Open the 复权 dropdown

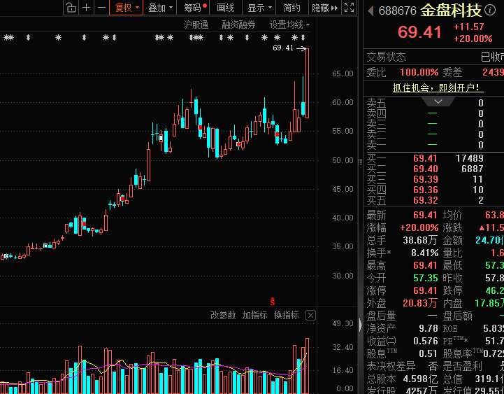coord(127,8)
